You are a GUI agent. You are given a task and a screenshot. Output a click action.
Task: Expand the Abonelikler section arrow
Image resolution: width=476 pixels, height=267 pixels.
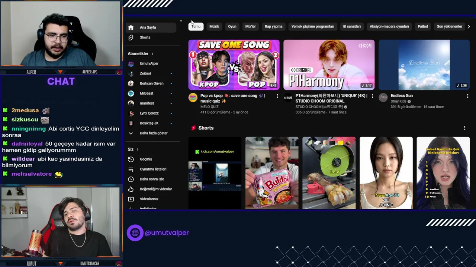click(152, 54)
